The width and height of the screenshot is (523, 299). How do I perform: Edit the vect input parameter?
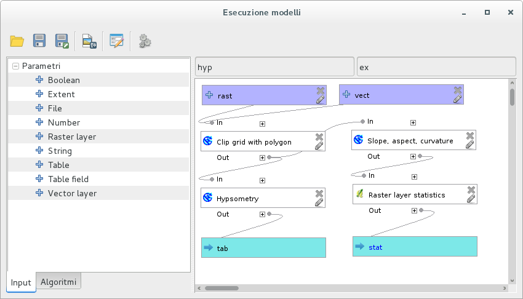(457, 99)
